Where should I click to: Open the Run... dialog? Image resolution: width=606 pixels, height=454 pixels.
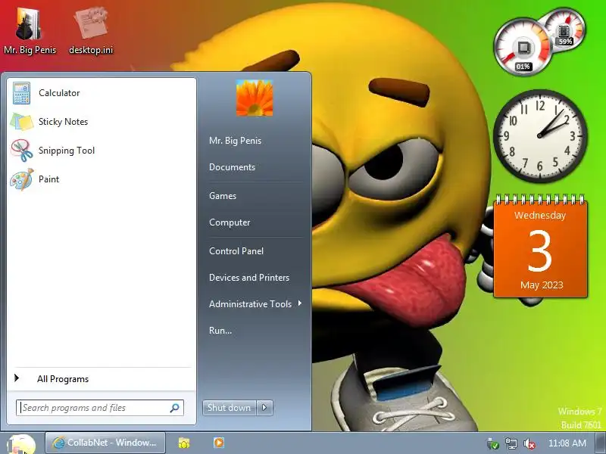(x=220, y=331)
